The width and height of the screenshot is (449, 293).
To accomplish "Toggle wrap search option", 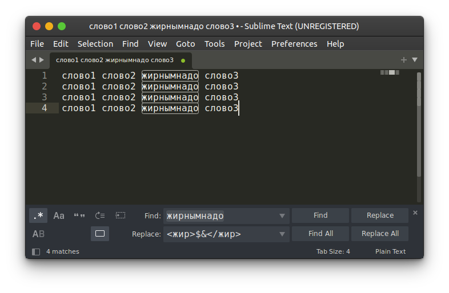I will [x=100, y=215].
